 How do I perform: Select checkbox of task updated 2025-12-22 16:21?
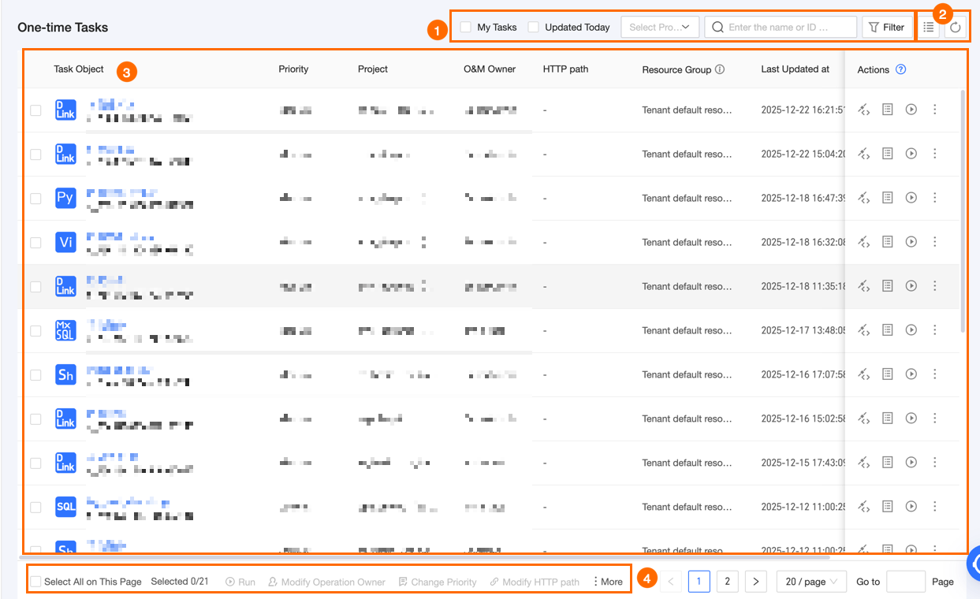[x=35, y=110]
